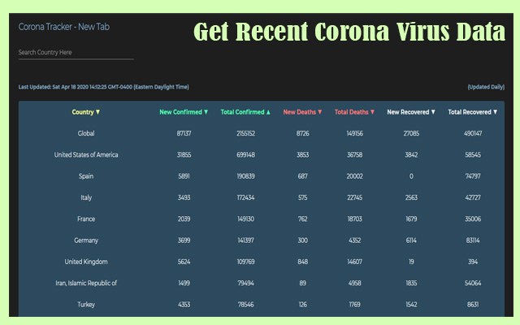Click USA new confirmed value 31855
The height and width of the screenshot is (325, 520).
pos(184,155)
